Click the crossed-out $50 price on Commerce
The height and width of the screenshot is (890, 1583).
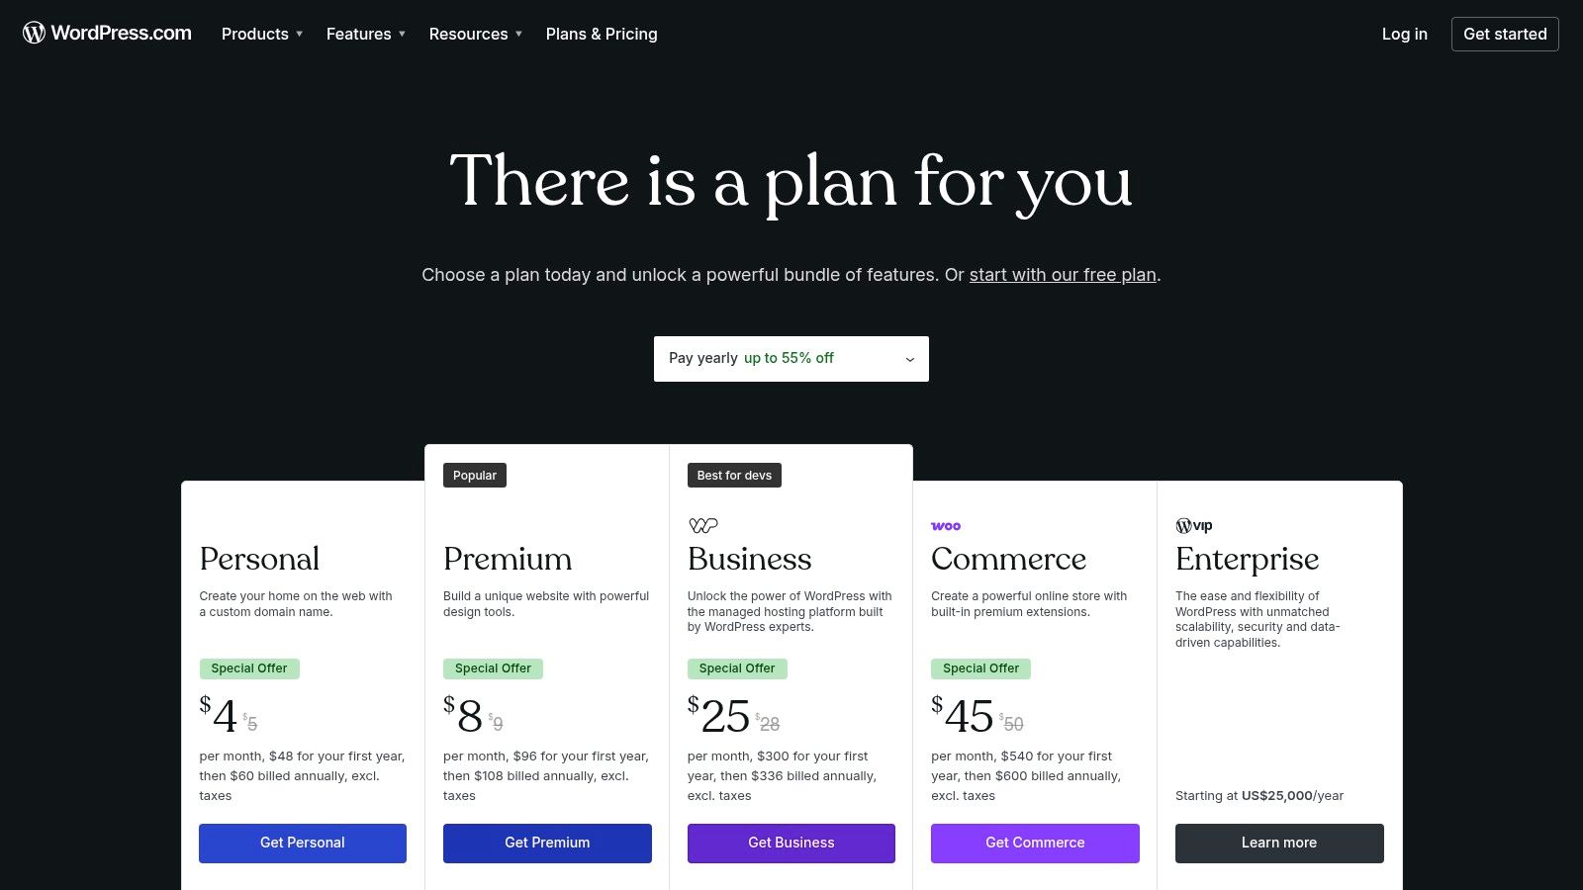[x=1012, y=723]
